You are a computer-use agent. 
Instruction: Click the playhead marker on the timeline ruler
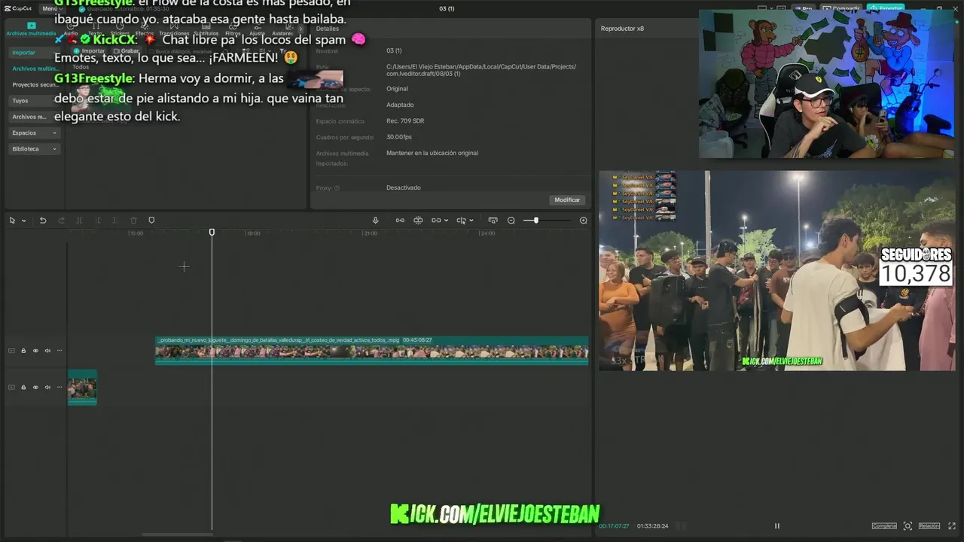point(212,232)
